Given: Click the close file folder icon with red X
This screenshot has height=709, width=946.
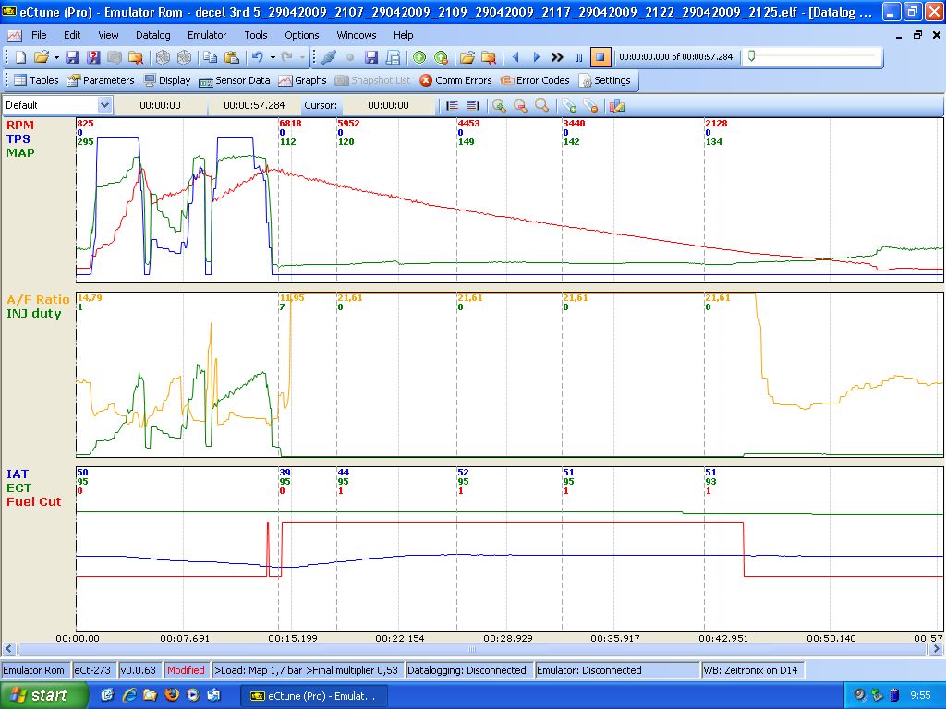Looking at the screenshot, I should [x=136, y=57].
